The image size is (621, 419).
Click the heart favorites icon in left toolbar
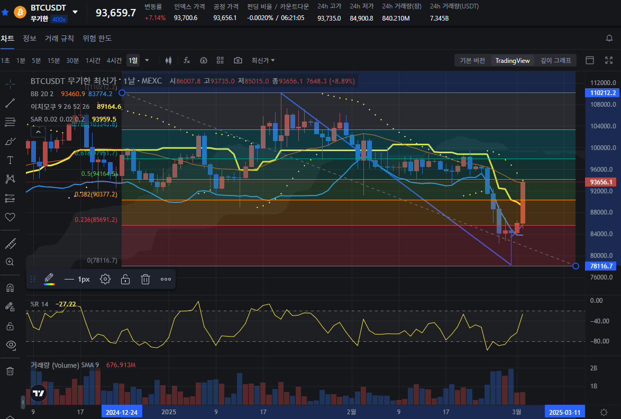pyautogui.click(x=10, y=217)
